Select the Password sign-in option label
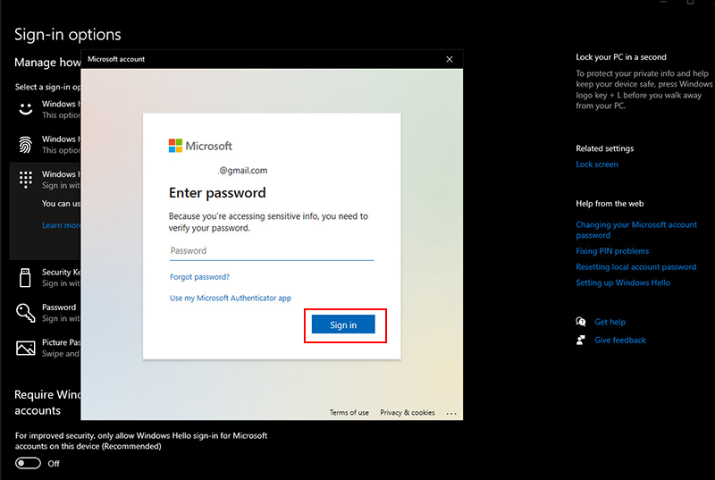Viewport: 715px width, 480px height. click(59, 307)
